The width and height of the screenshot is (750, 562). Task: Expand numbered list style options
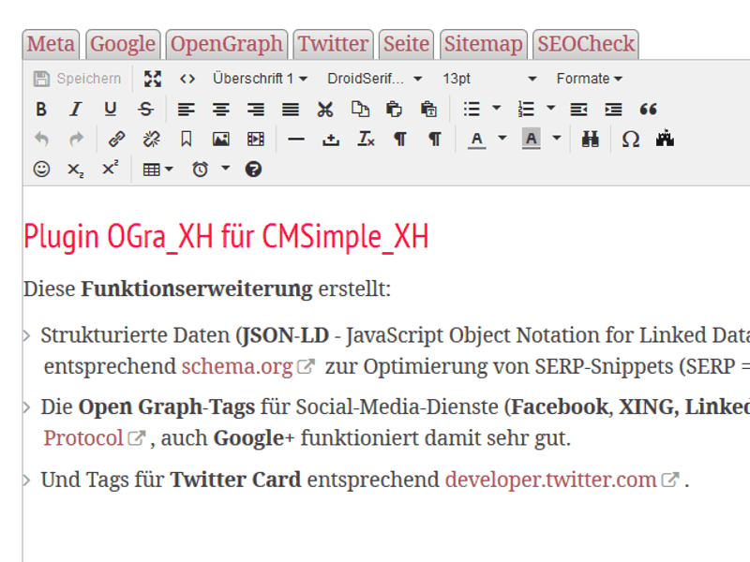pos(551,109)
